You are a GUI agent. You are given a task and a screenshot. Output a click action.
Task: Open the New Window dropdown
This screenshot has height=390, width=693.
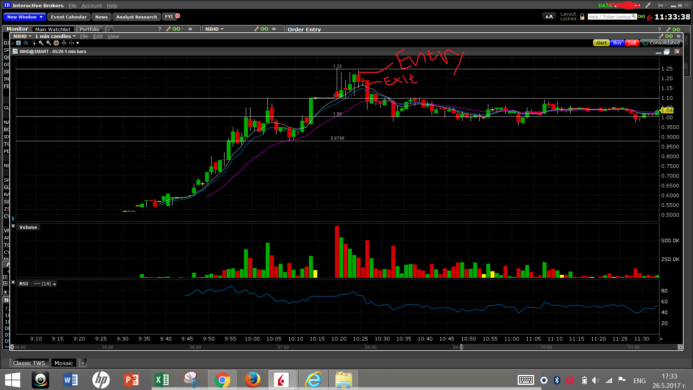pos(25,17)
